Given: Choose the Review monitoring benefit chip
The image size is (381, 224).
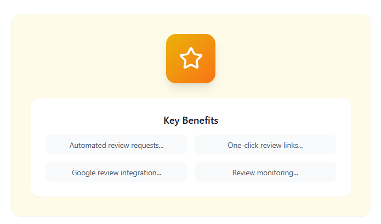Looking at the screenshot, I should coord(265,173).
